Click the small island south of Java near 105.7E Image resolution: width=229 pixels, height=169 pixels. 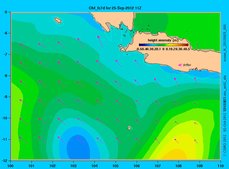[x=129, y=128]
